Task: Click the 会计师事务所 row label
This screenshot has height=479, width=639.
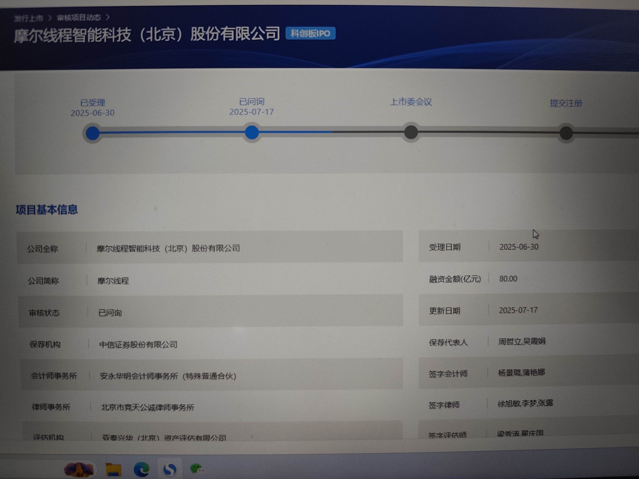Action: pos(54,376)
